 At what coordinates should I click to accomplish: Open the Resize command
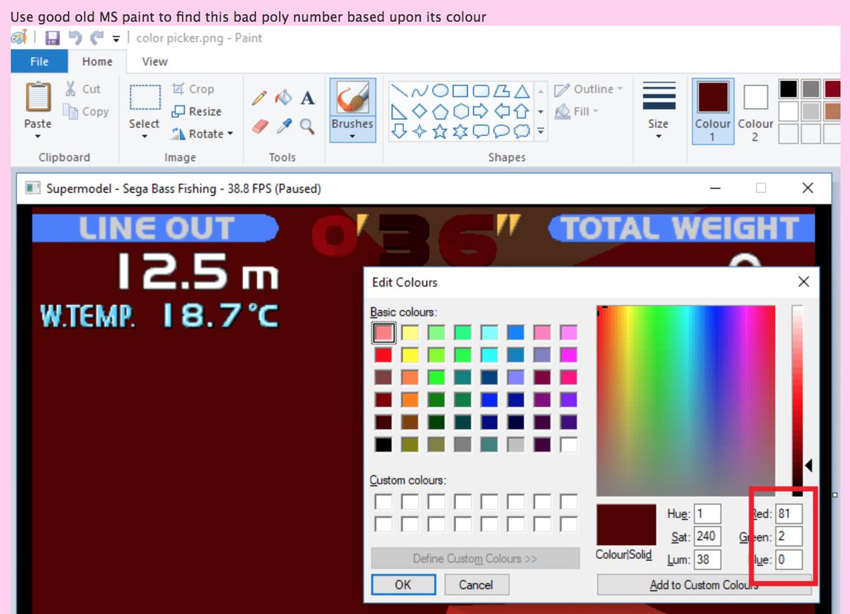pos(196,111)
